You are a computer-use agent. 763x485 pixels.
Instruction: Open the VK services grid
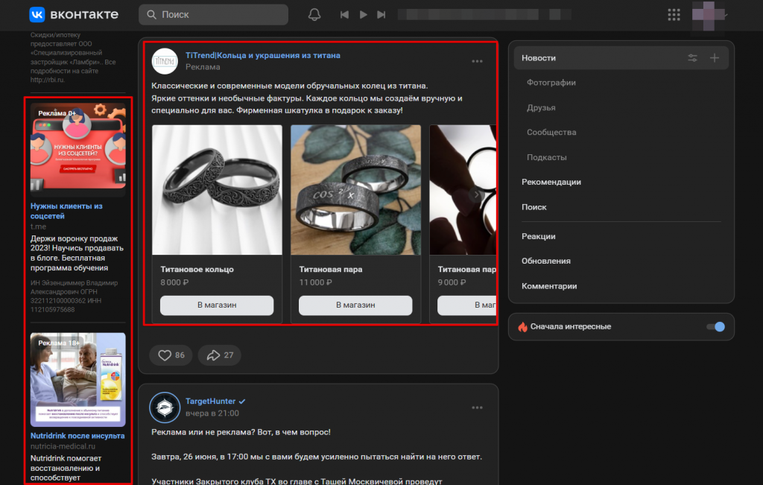pyautogui.click(x=674, y=15)
